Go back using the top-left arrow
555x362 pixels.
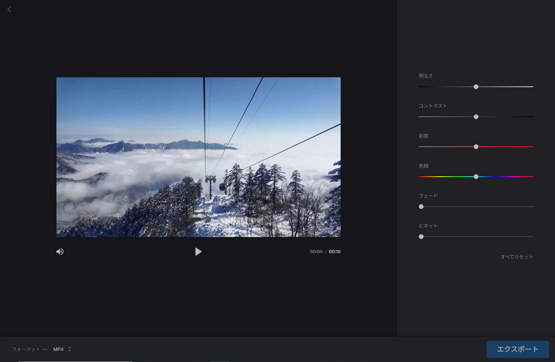9,9
